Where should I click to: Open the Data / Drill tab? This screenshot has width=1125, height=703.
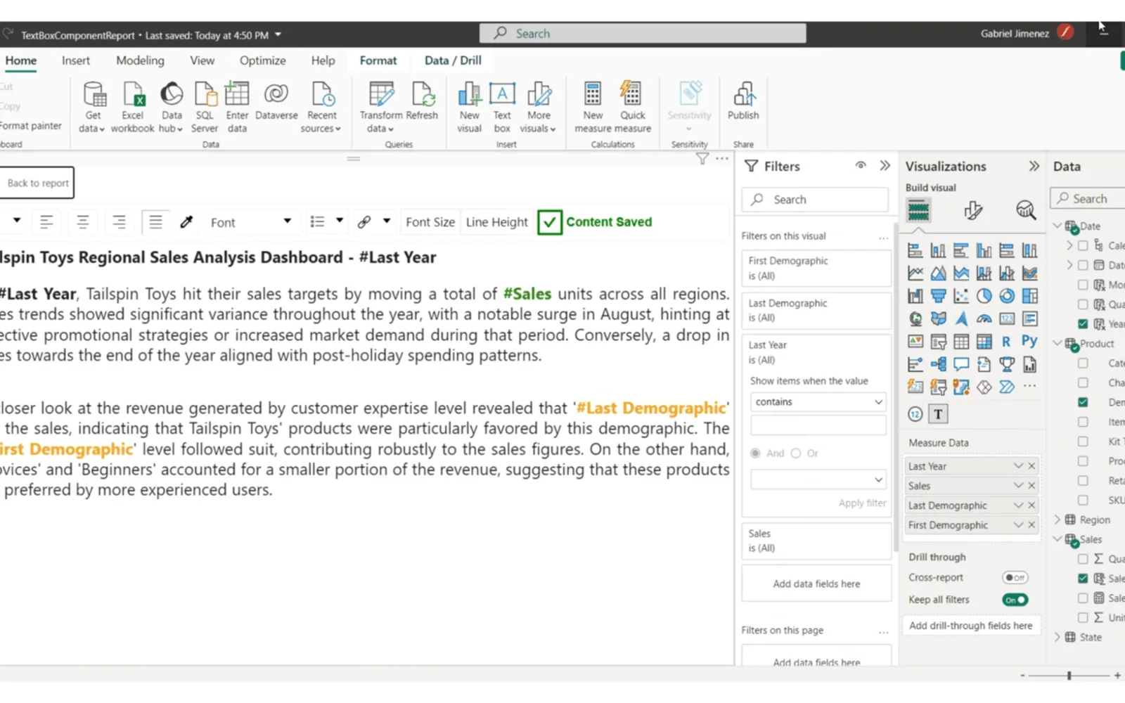click(x=453, y=60)
